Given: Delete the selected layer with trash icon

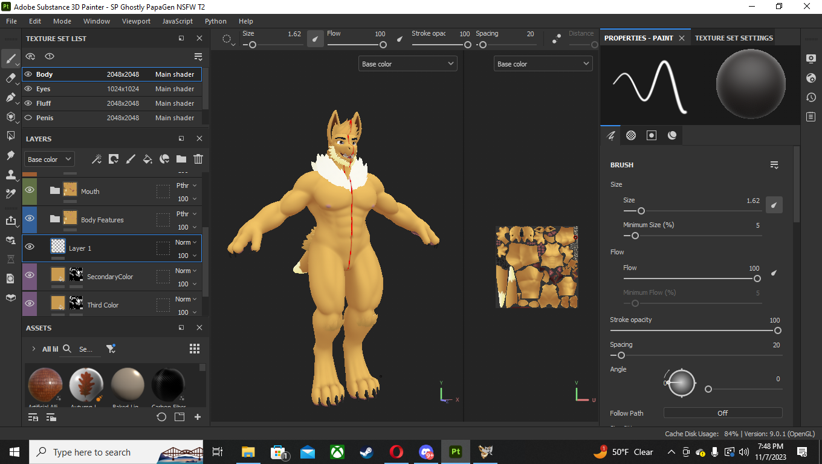Looking at the screenshot, I should click(198, 159).
